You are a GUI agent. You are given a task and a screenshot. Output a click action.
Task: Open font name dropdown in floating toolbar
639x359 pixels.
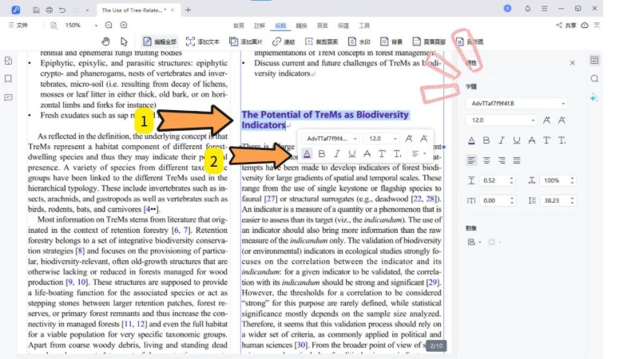[x=331, y=139]
